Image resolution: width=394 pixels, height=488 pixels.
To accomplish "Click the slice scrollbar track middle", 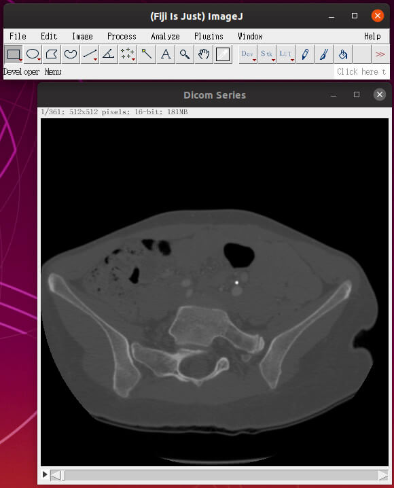I will click(219, 475).
